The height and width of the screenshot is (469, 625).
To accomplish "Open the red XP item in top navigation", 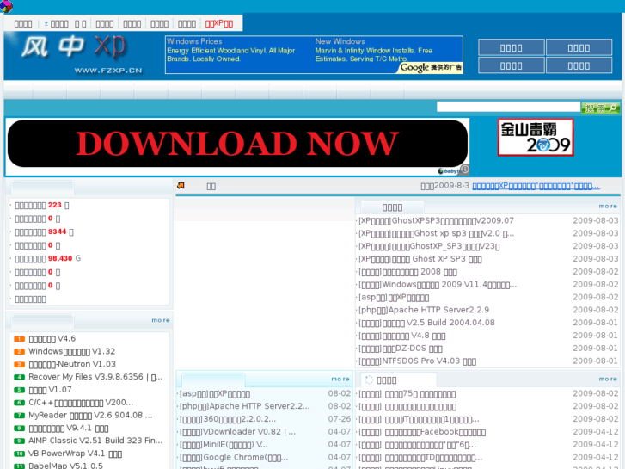I will tap(219, 23).
